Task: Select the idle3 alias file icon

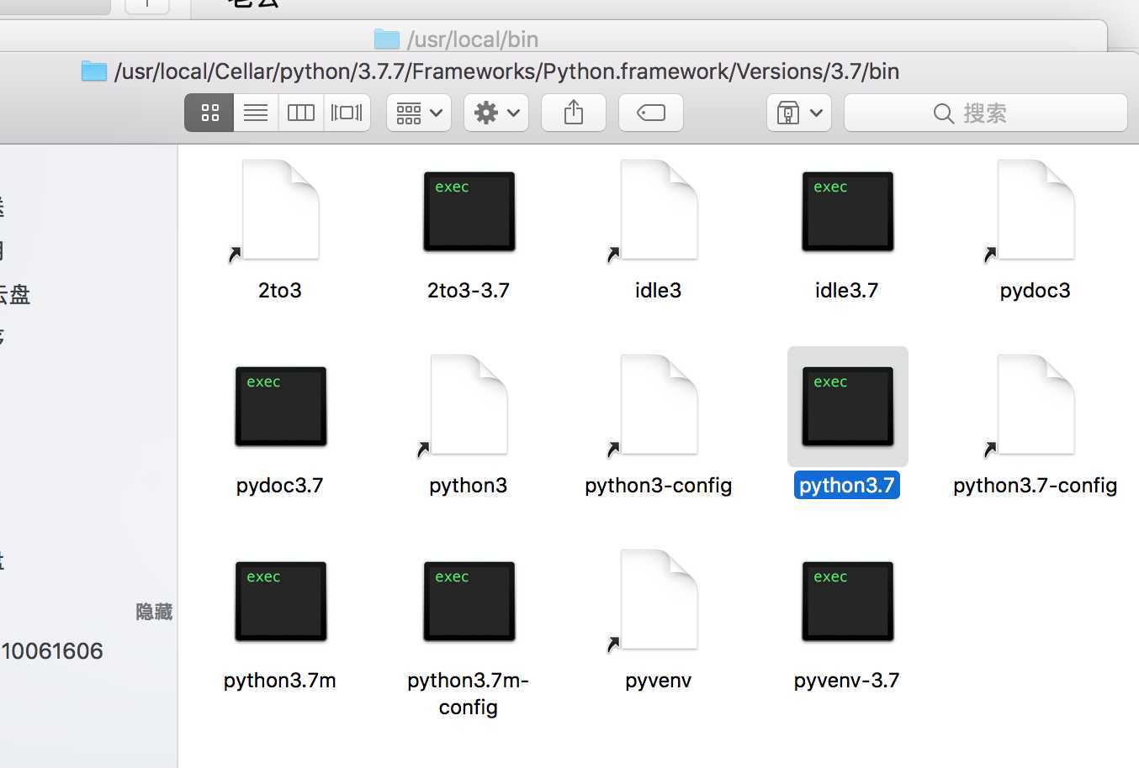Action: (x=659, y=210)
